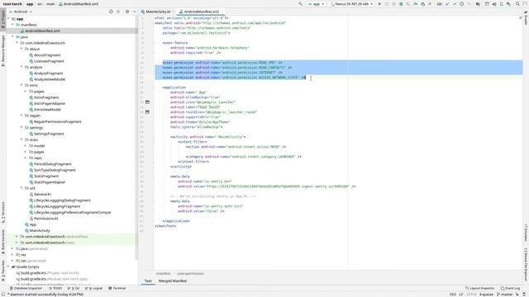Screen dimensions: 529x297
Task: Open build.gradle.kts project file
Action: coord(48,273)
